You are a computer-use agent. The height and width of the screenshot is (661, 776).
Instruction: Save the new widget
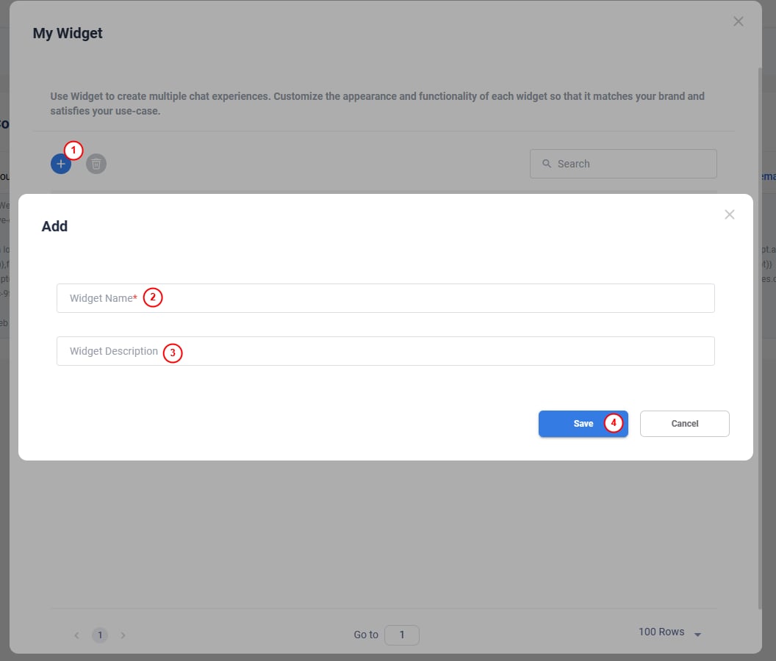(583, 424)
